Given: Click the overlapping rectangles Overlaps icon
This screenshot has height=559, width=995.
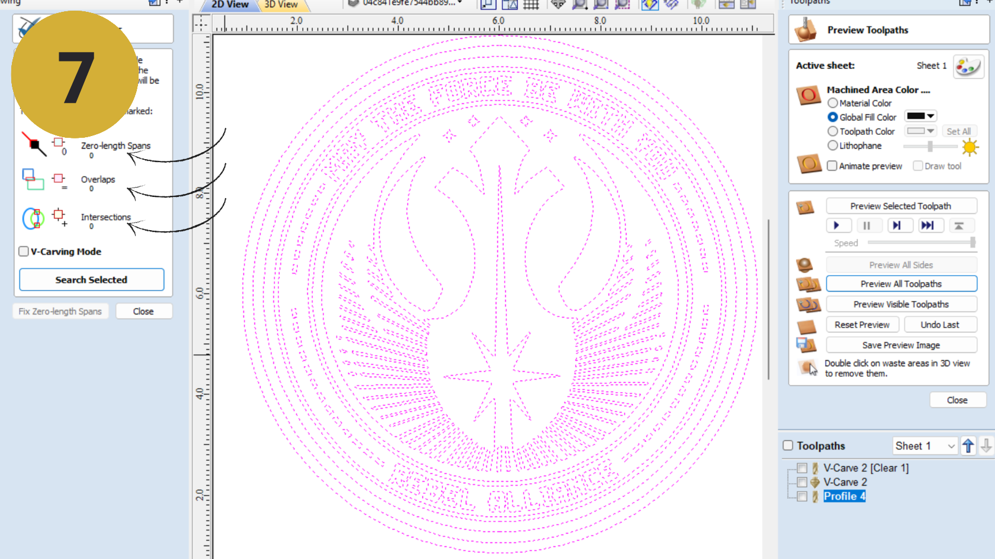Looking at the screenshot, I should coord(33,179).
